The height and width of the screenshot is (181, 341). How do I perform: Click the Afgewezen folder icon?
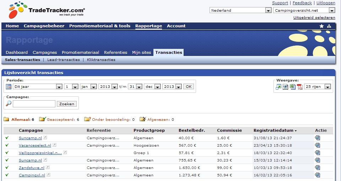tap(143, 119)
